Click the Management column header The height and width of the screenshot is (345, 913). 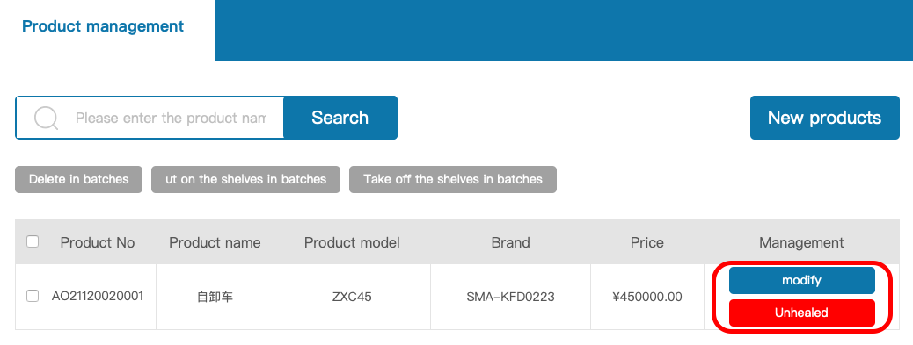(801, 242)
